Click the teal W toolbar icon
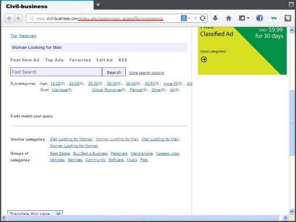This screenshot has height=222, width=296. tap(274, 18)
